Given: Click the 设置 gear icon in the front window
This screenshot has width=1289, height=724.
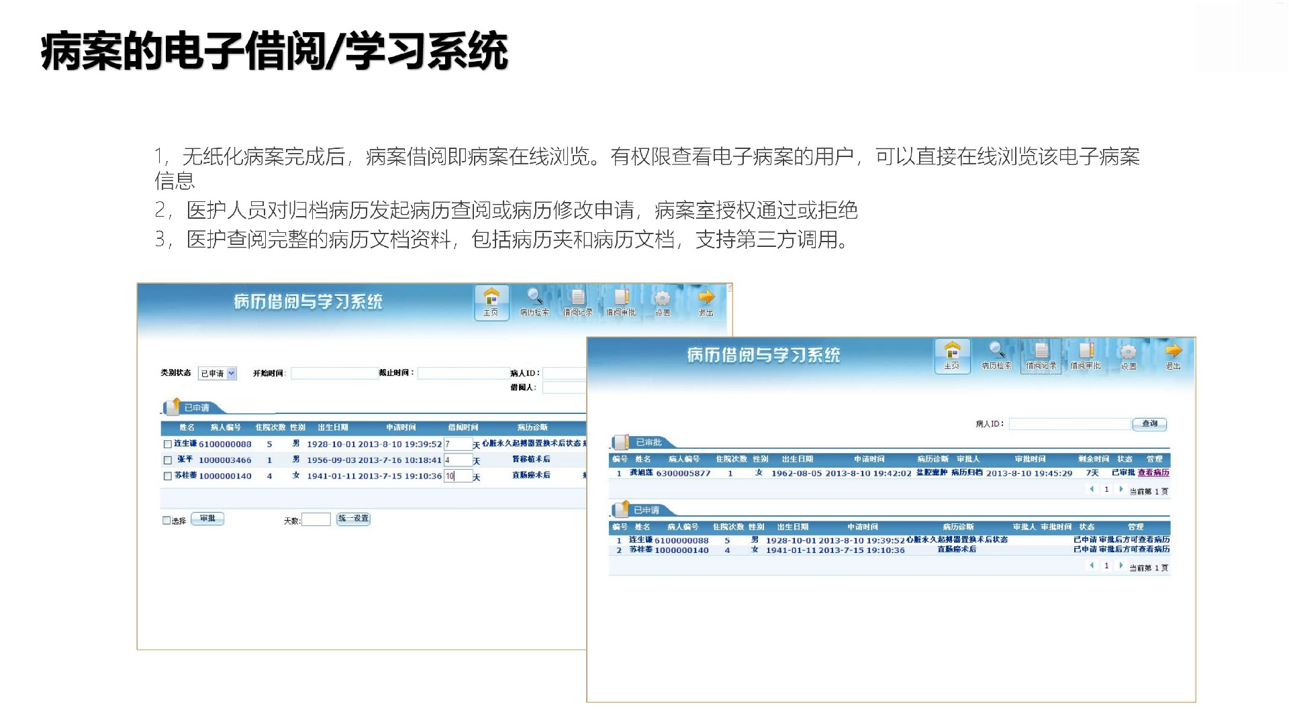Looking at the screenshot, I should click(x=1129, y=356).
